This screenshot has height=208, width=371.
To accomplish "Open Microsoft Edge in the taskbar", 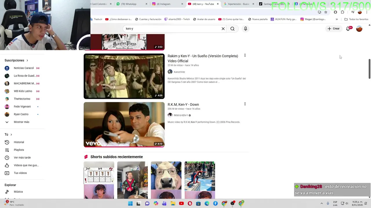I will click(207, 204).
